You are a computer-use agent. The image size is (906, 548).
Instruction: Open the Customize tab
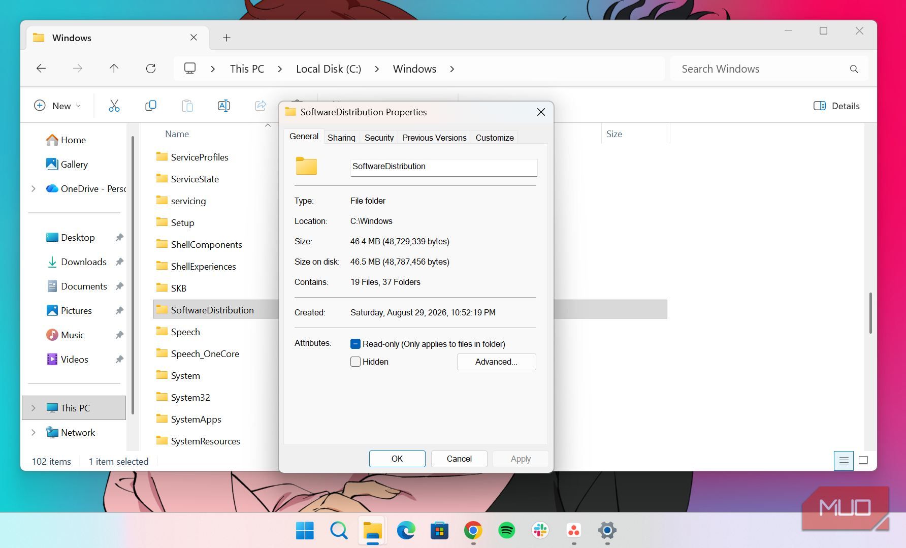coord(495,138)
